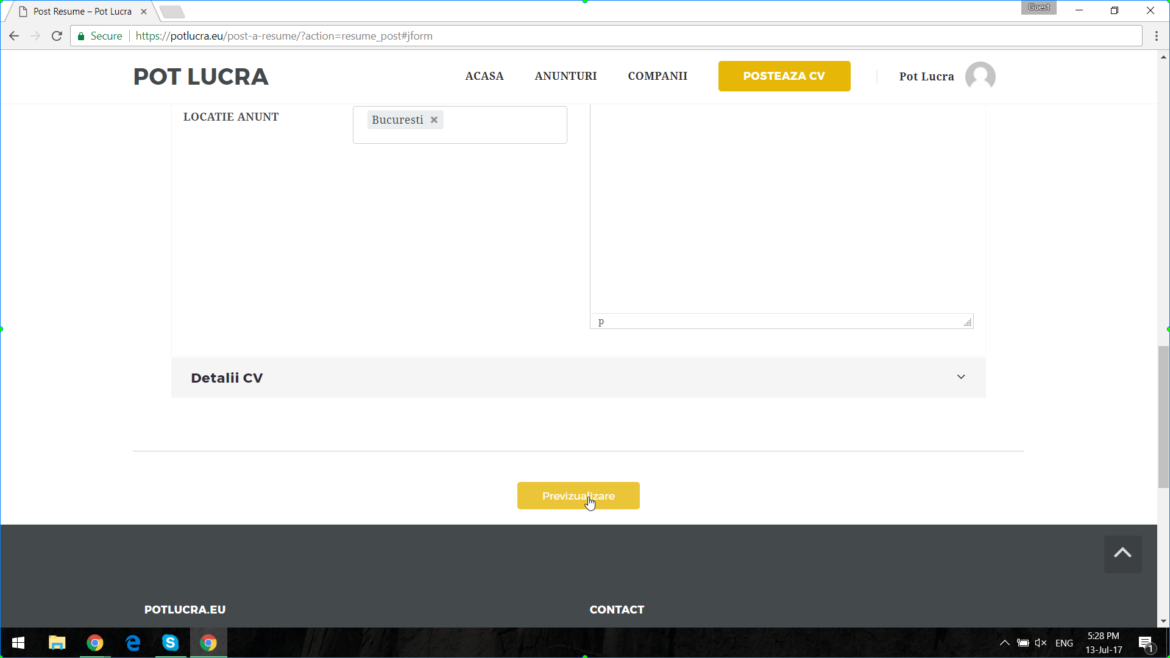Go back using browser back arrow
1170x658 pixels.
click(x=14, y=36)
